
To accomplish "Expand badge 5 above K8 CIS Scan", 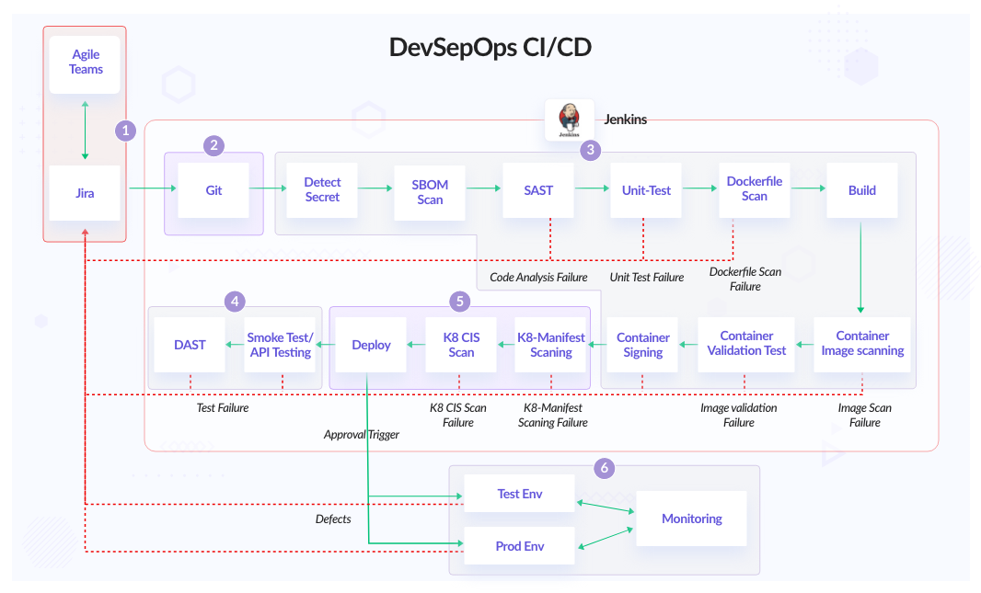I will 460,302.
